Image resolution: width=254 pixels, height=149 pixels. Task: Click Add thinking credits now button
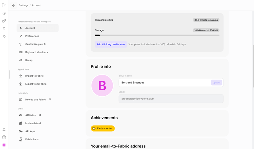point(110,44)
